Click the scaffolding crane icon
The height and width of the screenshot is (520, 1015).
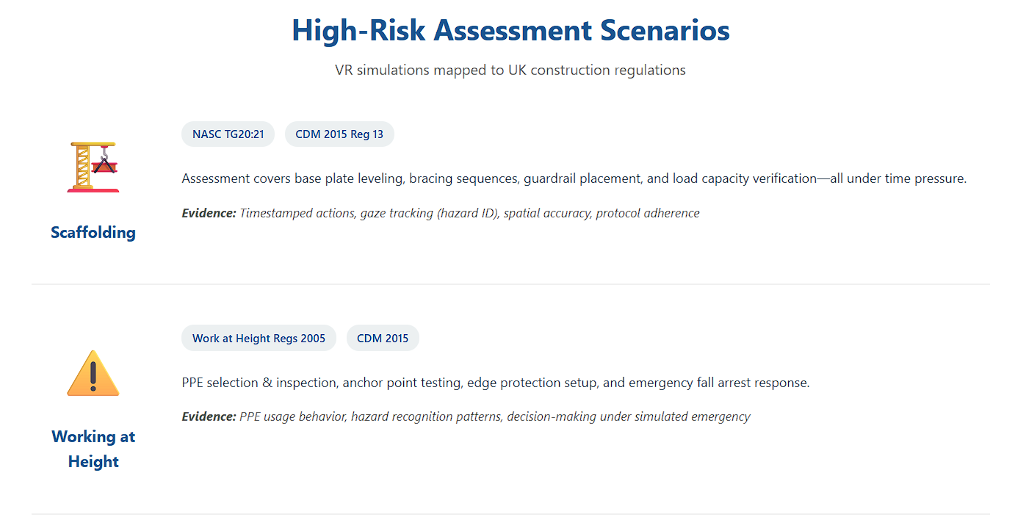coord(93,167)
